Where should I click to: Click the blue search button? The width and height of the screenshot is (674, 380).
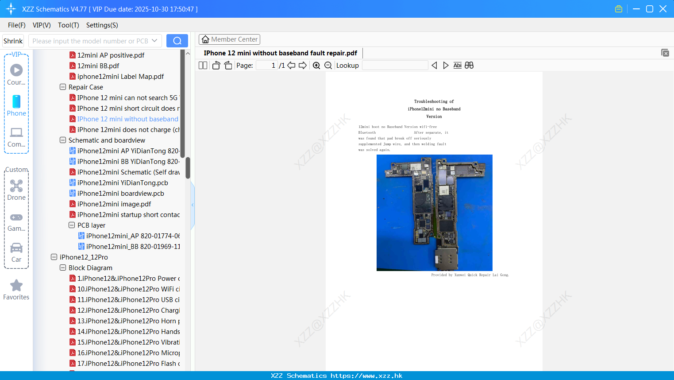(177, 41)
